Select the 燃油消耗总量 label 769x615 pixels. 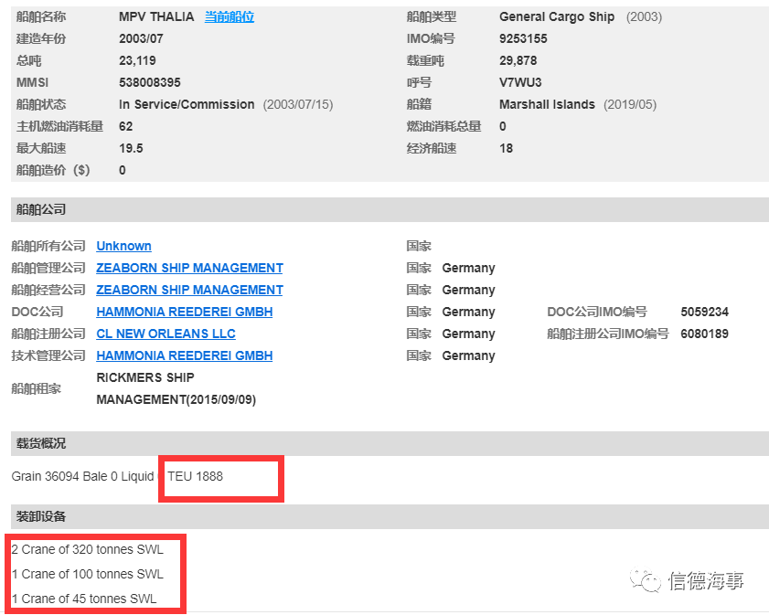pyautogui.click(x=443, y=126)
